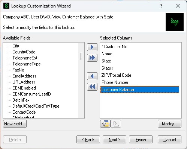Screen dimensions: 187x149
Task: Remove selected column with single left arrow
Action: [92, 76]
